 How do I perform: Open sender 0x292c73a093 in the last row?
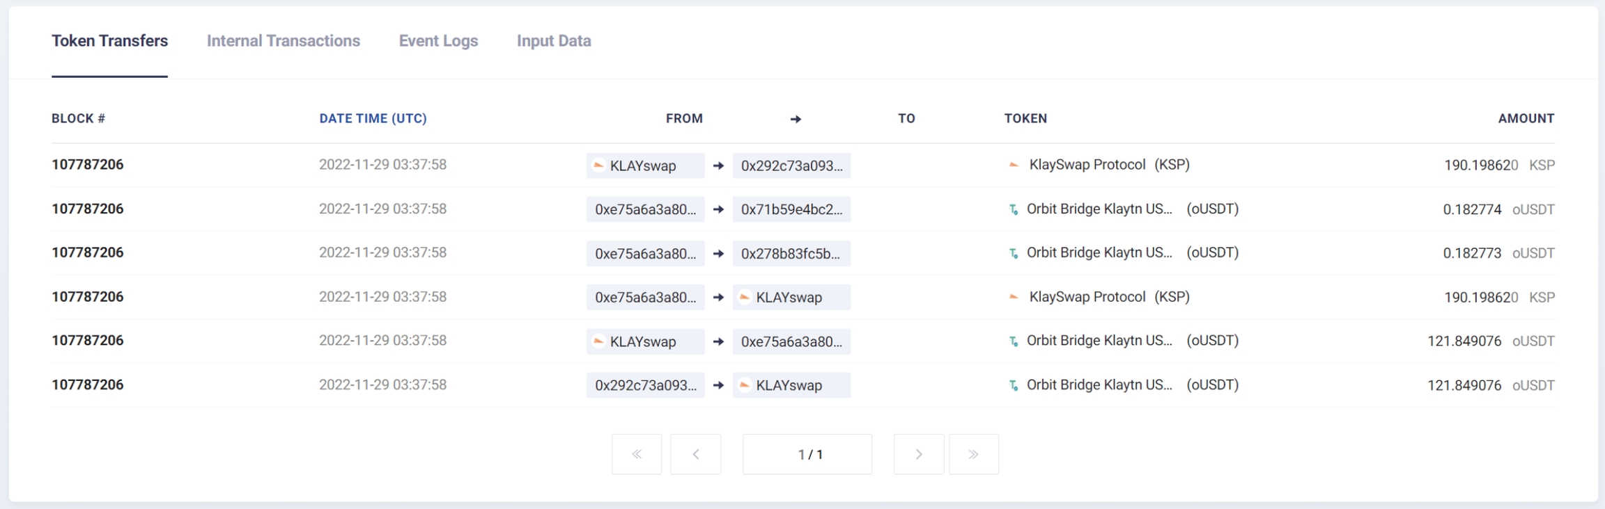645,385
